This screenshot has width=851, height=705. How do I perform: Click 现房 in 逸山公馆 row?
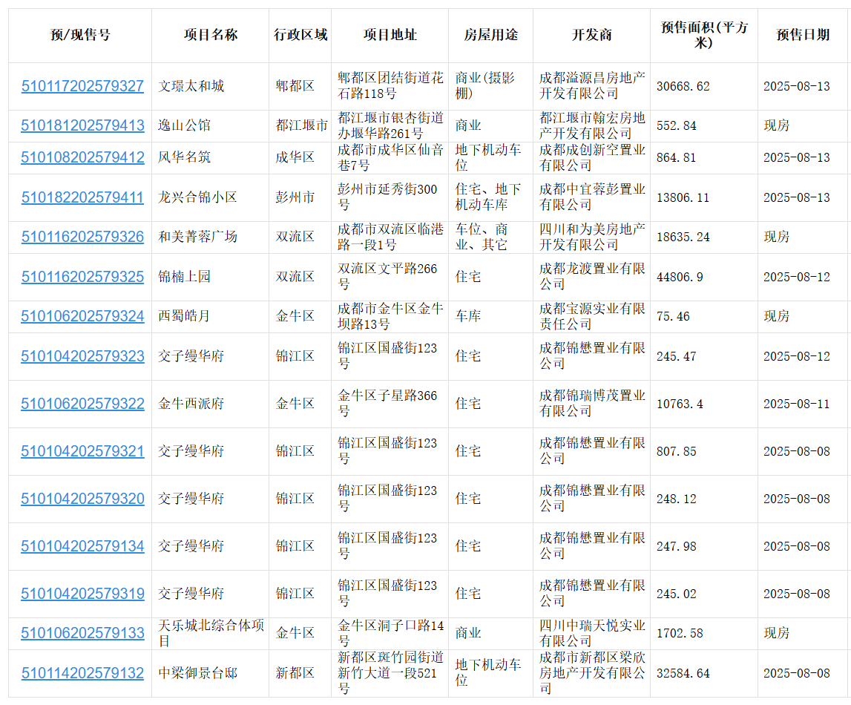click(777, 125)
